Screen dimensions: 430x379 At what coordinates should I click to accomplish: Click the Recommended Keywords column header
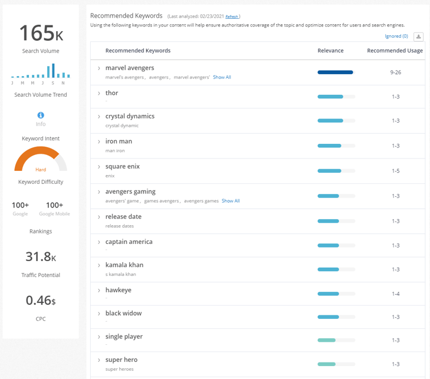138,51
